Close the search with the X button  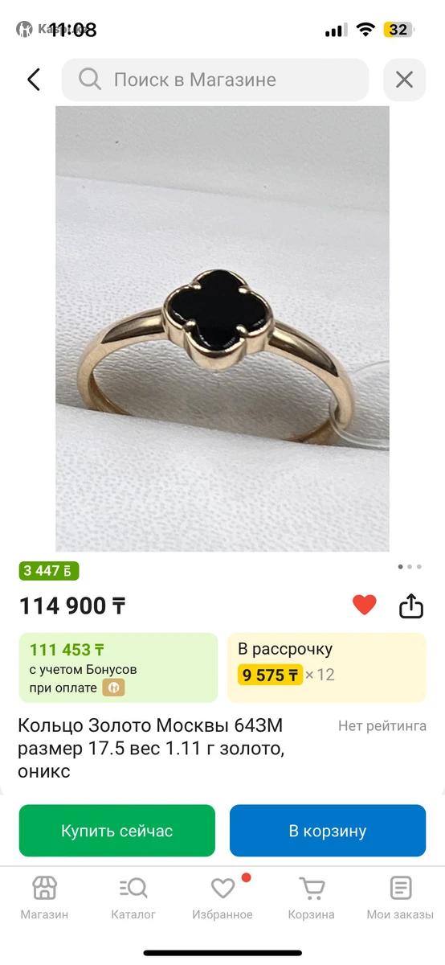tap(404, 80)
